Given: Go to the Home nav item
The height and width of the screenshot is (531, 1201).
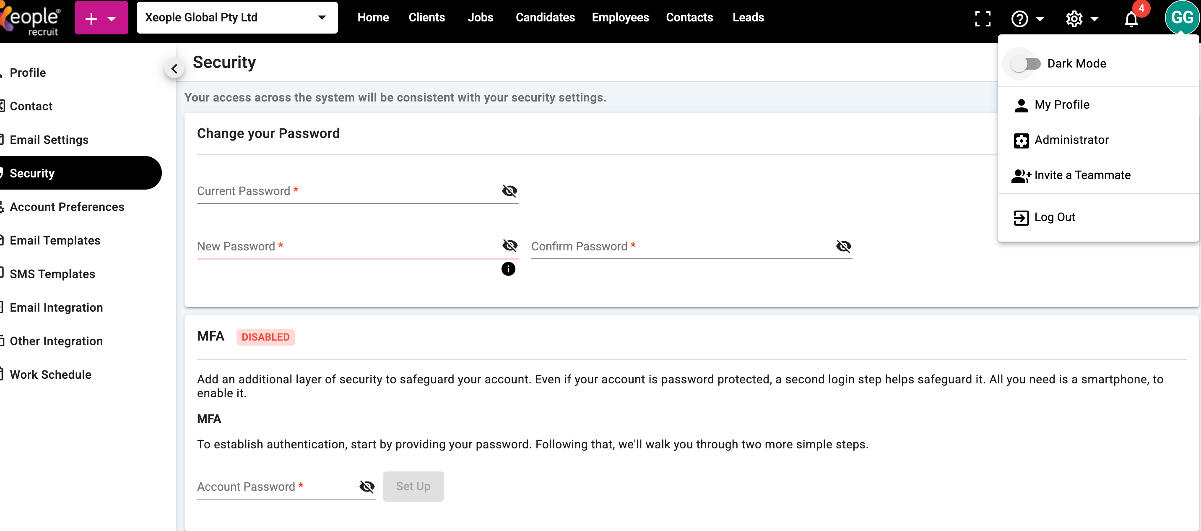Looking at the screenshot, I should 373,17.
